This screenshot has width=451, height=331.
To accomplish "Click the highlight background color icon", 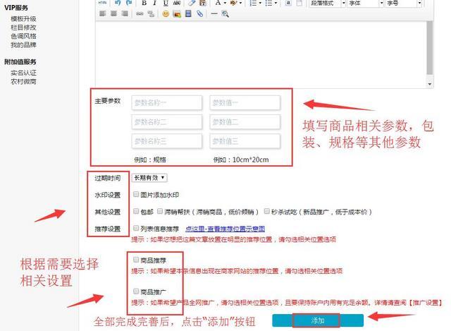I will pos(233,3).
